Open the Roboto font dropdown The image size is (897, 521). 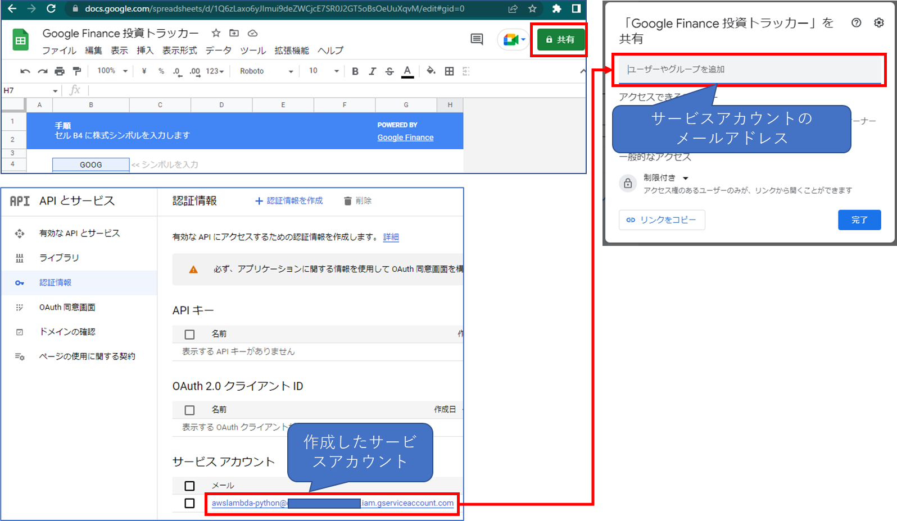pos(267,71)
